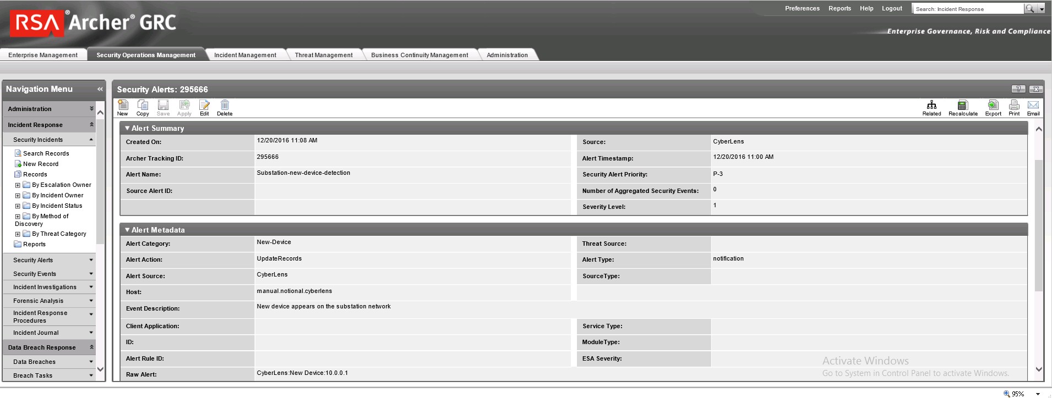Expand the By Threat Category folder
1052x398 pixels.
coord(18,234)
